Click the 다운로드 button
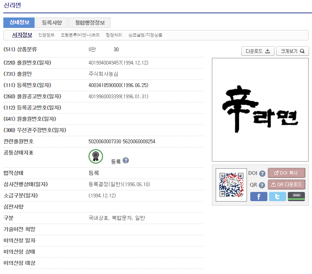Screen dimensions: 312x274 [257, 51]
